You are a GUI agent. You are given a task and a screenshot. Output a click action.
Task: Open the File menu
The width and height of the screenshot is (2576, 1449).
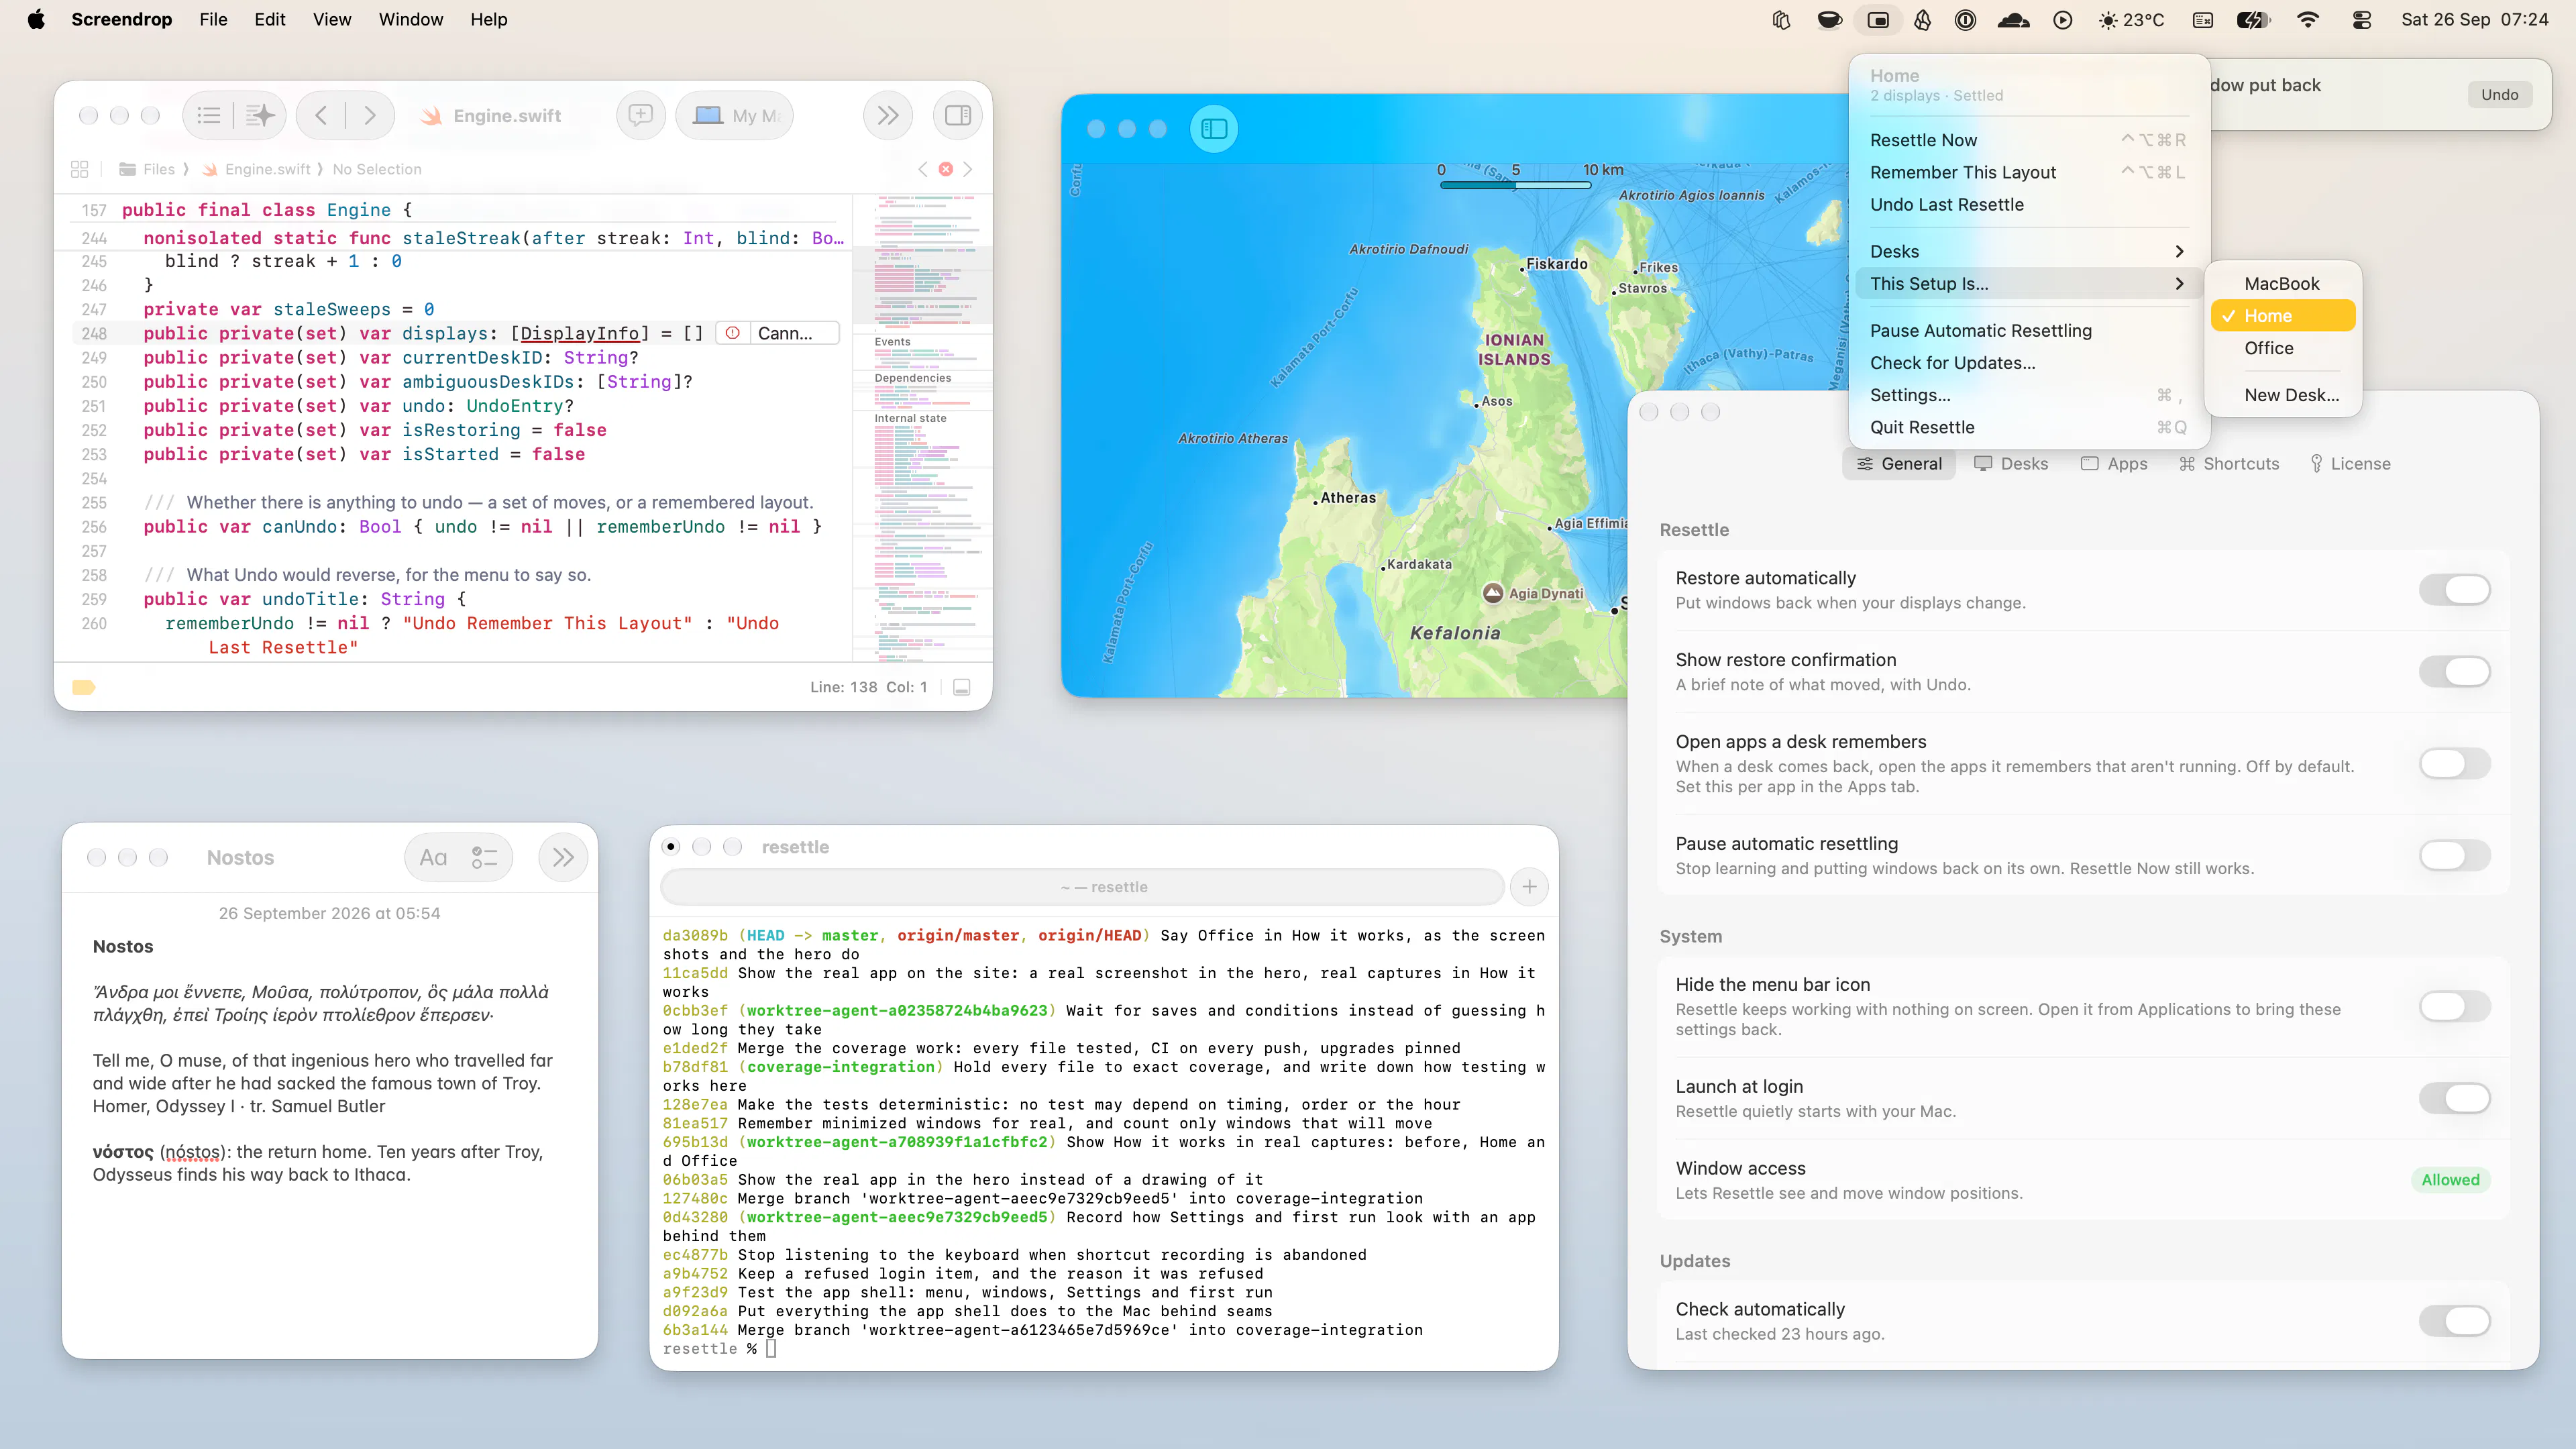tap(213, 19)
